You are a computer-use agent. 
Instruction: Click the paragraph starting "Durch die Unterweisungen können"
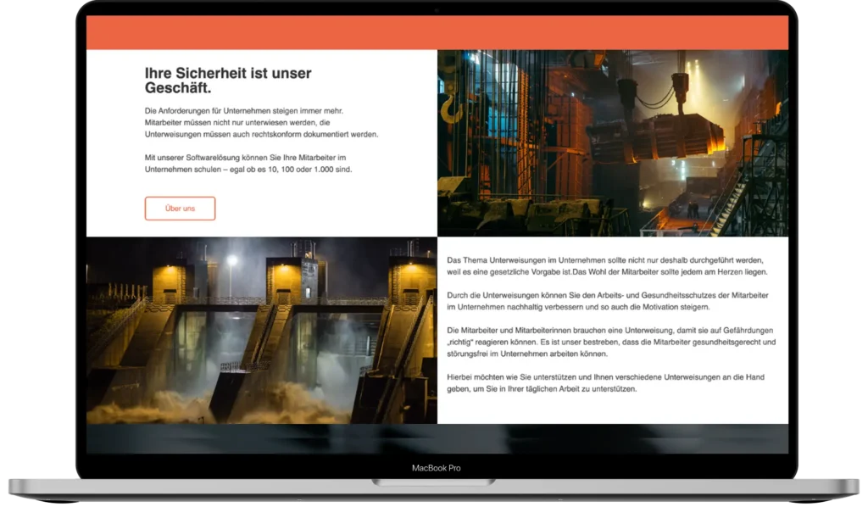pyautogui.click(x=607, y=301)
